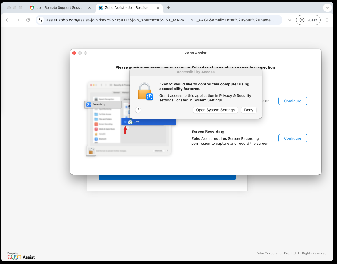This screenshot has width=337, height=264.
Task: View site information icon in address bar
Action: pos(41,20)
